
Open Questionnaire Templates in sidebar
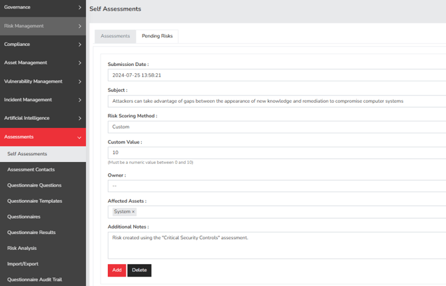tap(35, 201)
